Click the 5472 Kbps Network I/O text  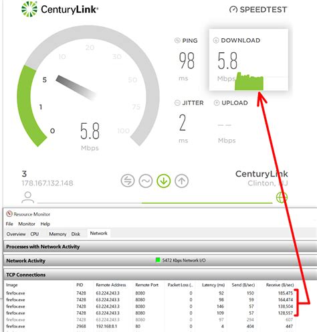(x=184, y=260)
